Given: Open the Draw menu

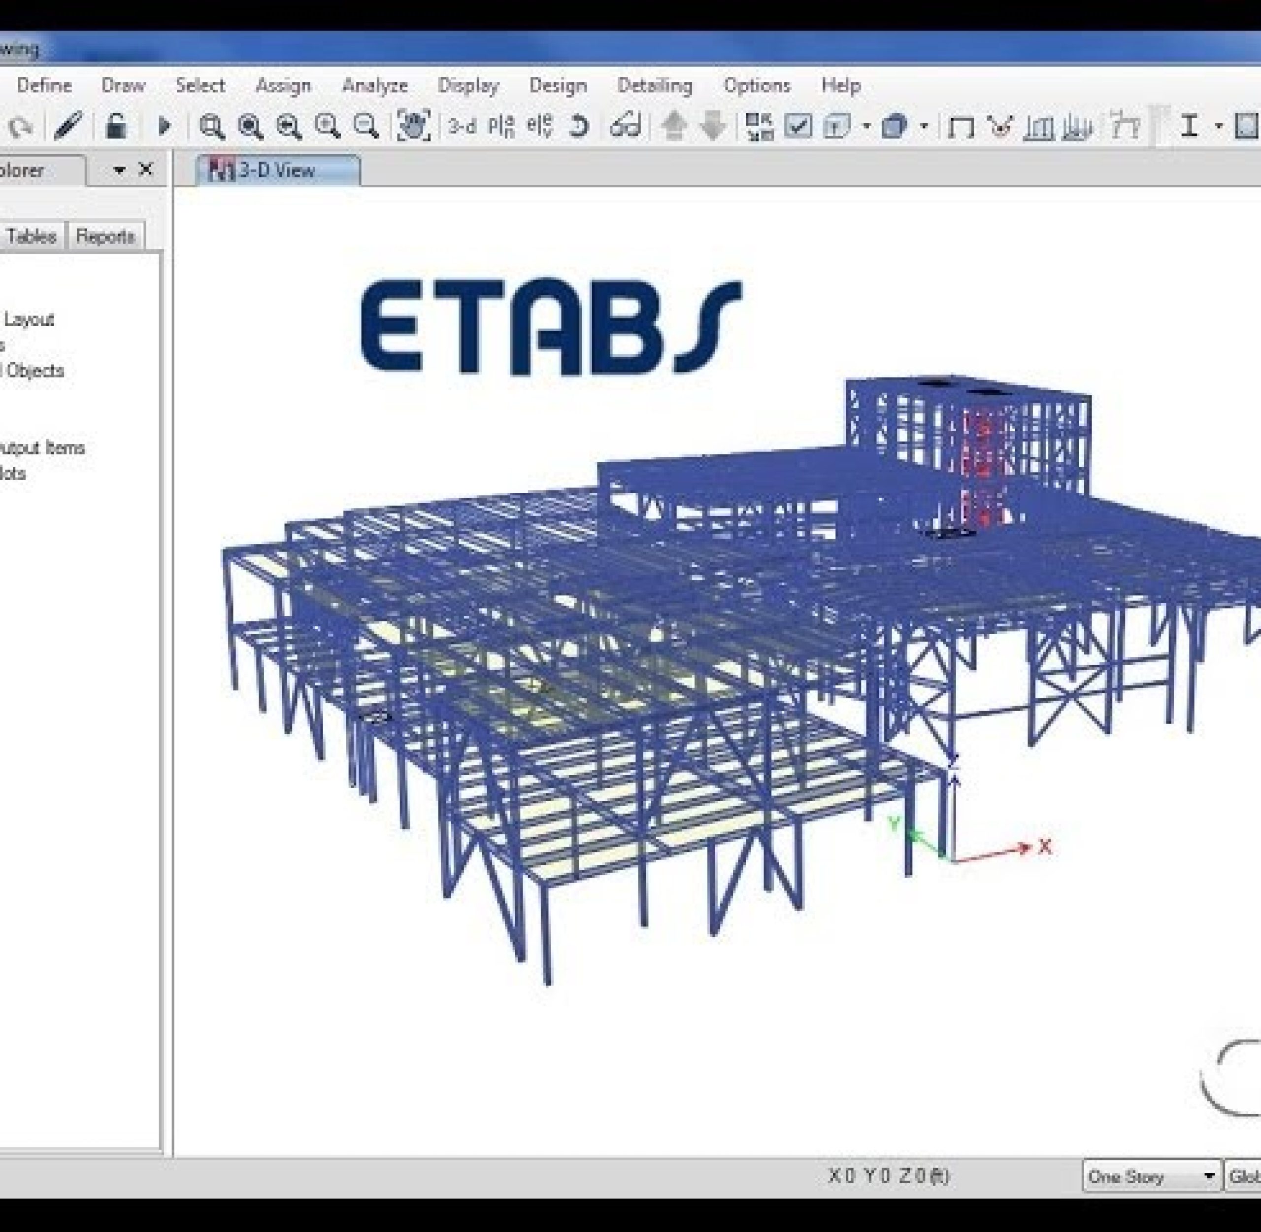Looking at the screenshot, I should coord(123,85).
